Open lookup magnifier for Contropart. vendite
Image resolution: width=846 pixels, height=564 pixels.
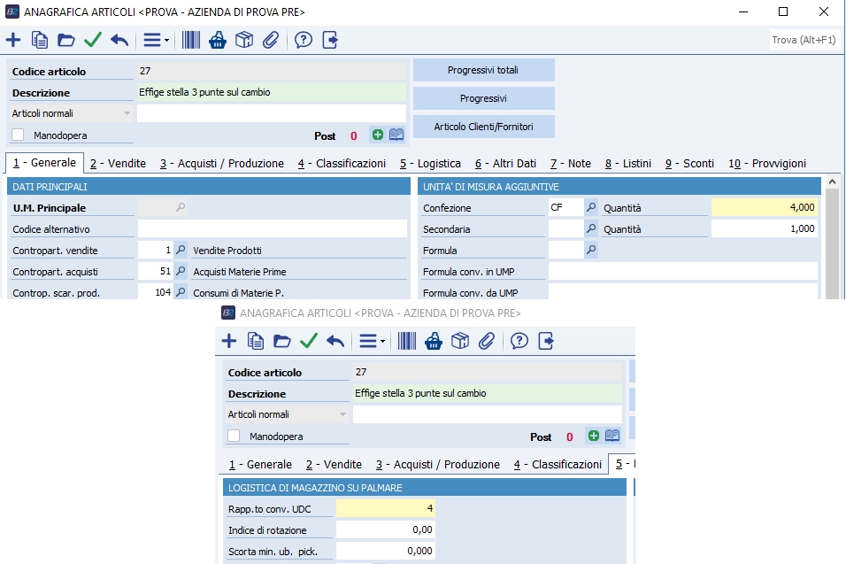click(x=181, y=251)
